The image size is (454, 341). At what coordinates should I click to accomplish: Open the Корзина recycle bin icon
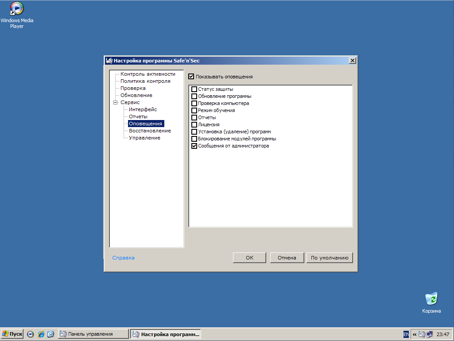coord(431,303)
